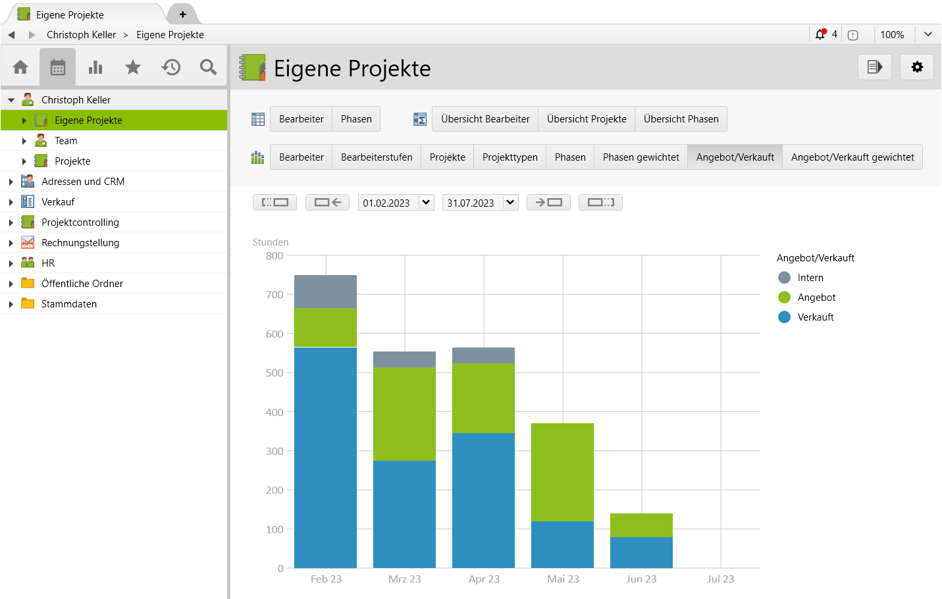Expand the Adressen und CRM tree node
942x599 pixels.
[x=11, y=182]
